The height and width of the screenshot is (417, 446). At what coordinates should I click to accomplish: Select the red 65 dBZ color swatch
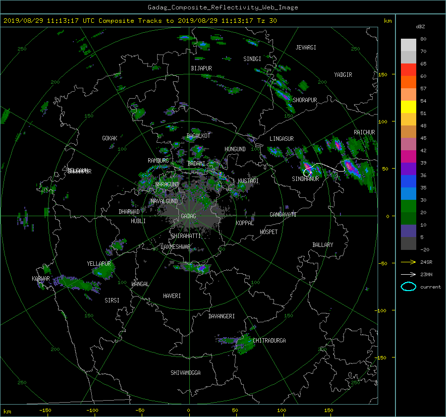[x=408, y=69]
